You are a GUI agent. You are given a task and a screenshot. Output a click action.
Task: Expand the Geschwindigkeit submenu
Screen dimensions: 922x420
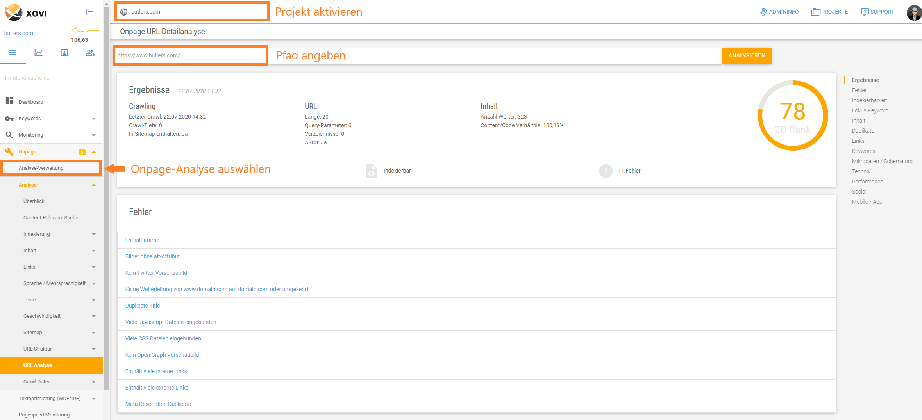pyautogui.click(x=94, y=316)
